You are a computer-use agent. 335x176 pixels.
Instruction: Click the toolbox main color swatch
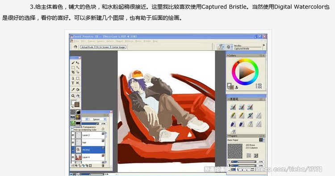click(77, 105)
